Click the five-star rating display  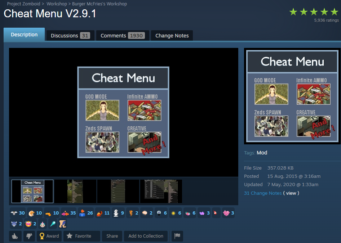click(x=314, y=12)
